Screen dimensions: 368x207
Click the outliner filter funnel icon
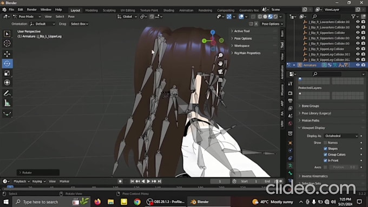click(x=353, y=16)
